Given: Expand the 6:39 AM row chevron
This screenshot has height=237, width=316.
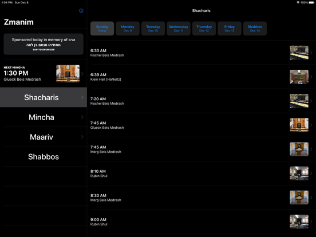Looking at the screenshot, I should [x=311, y=77].
